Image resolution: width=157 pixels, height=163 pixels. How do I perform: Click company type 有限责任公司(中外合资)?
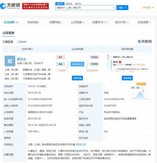click(x=40, y=112)
